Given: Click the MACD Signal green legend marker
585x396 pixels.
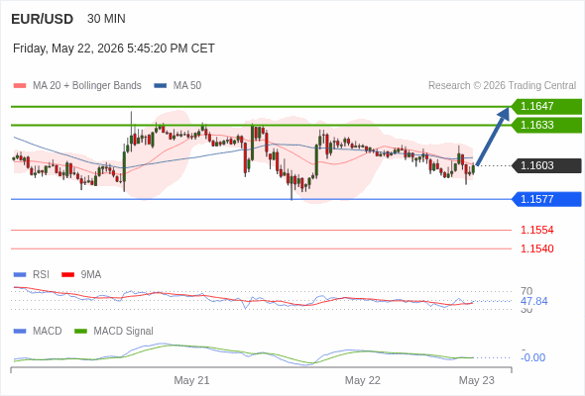Looking at the screenshot, I should [x=80, y=332].
